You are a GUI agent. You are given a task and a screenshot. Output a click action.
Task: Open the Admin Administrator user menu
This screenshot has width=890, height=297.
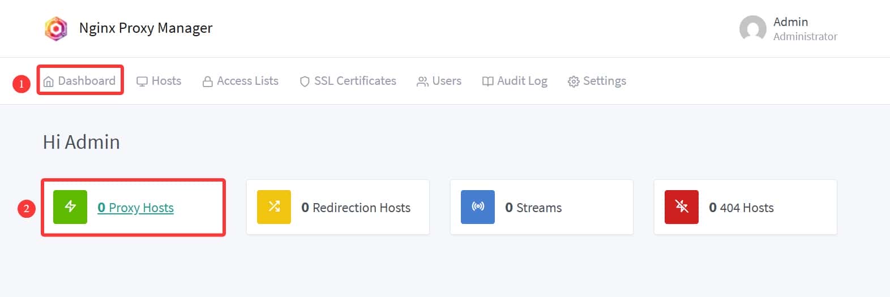[x=805, y=29]
